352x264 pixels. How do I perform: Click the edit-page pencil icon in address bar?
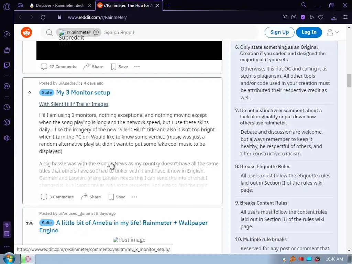(x=285, y=17)
